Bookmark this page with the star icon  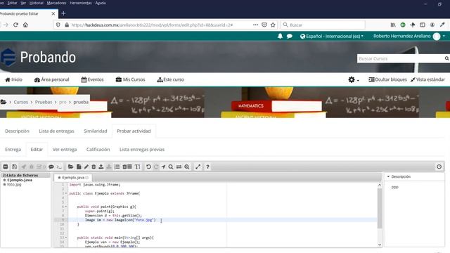click(x=273, y=25)
